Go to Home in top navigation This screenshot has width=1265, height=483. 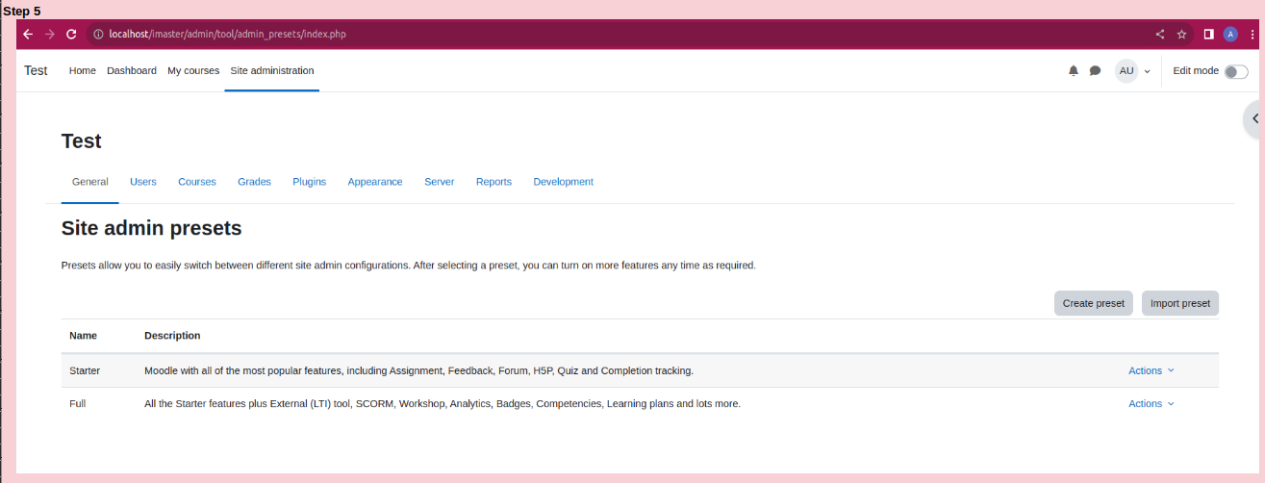[83, 70]
